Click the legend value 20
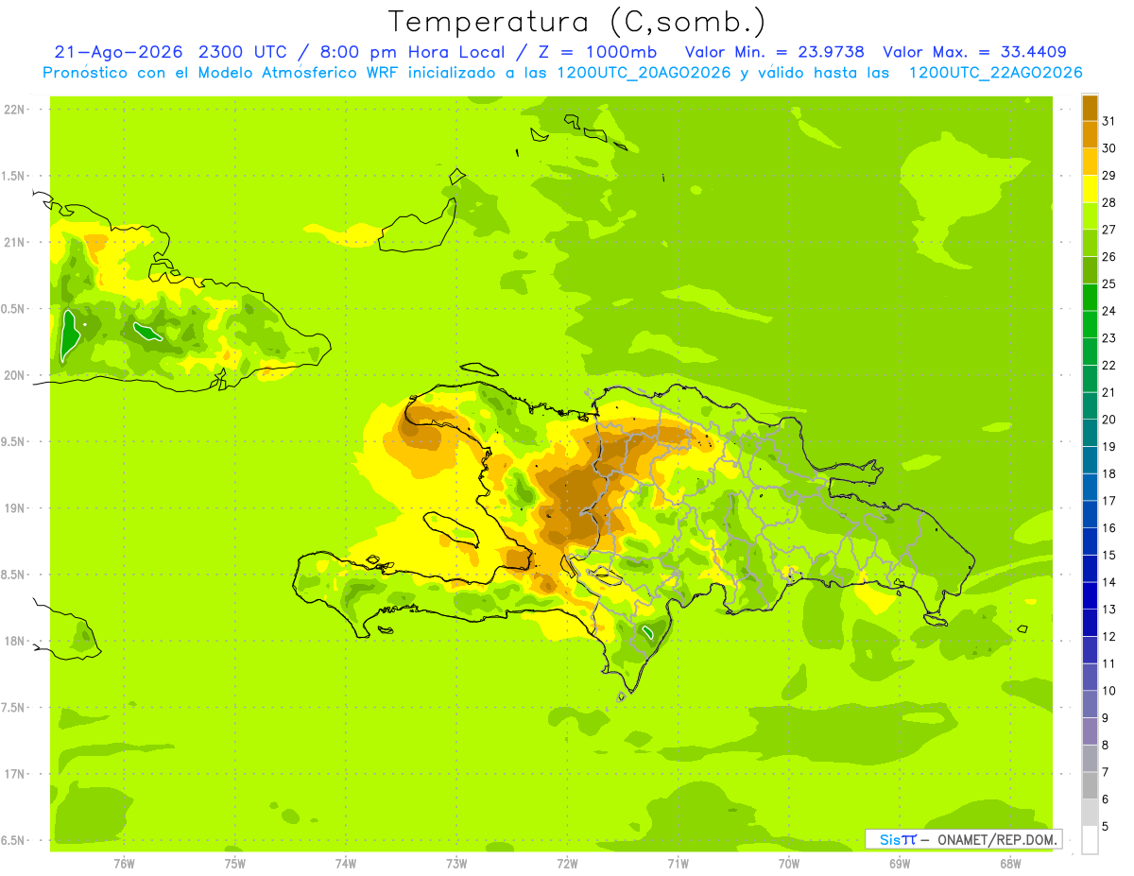 [1109, 420]
